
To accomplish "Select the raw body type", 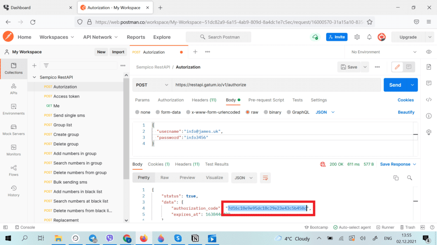I will click(x=252, y=112).
